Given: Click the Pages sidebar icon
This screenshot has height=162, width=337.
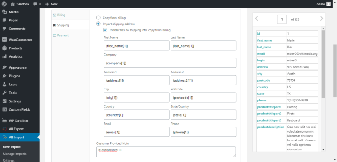Looking at the screenshot, I should pos(4,20).
